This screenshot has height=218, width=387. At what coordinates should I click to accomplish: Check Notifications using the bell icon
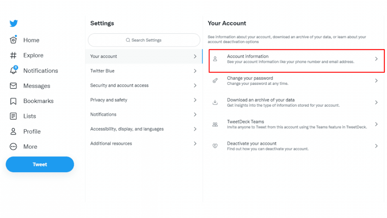tap(12, 70)
